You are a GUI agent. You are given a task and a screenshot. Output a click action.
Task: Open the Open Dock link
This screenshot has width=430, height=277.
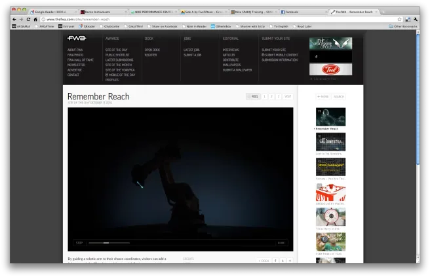click(x=152, y=50)
